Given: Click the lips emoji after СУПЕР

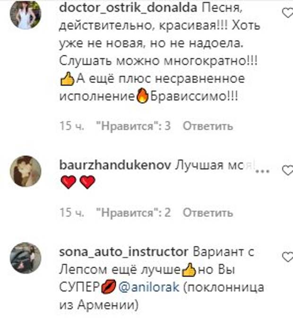Looking at the screenshot, I should pos(109,287).
